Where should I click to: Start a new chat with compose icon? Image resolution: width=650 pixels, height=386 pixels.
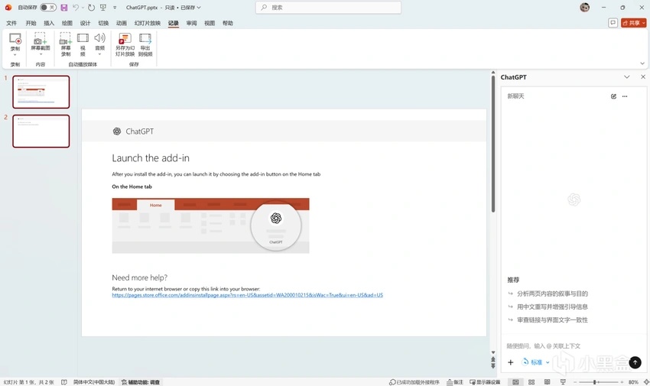(x=613, y=96)
